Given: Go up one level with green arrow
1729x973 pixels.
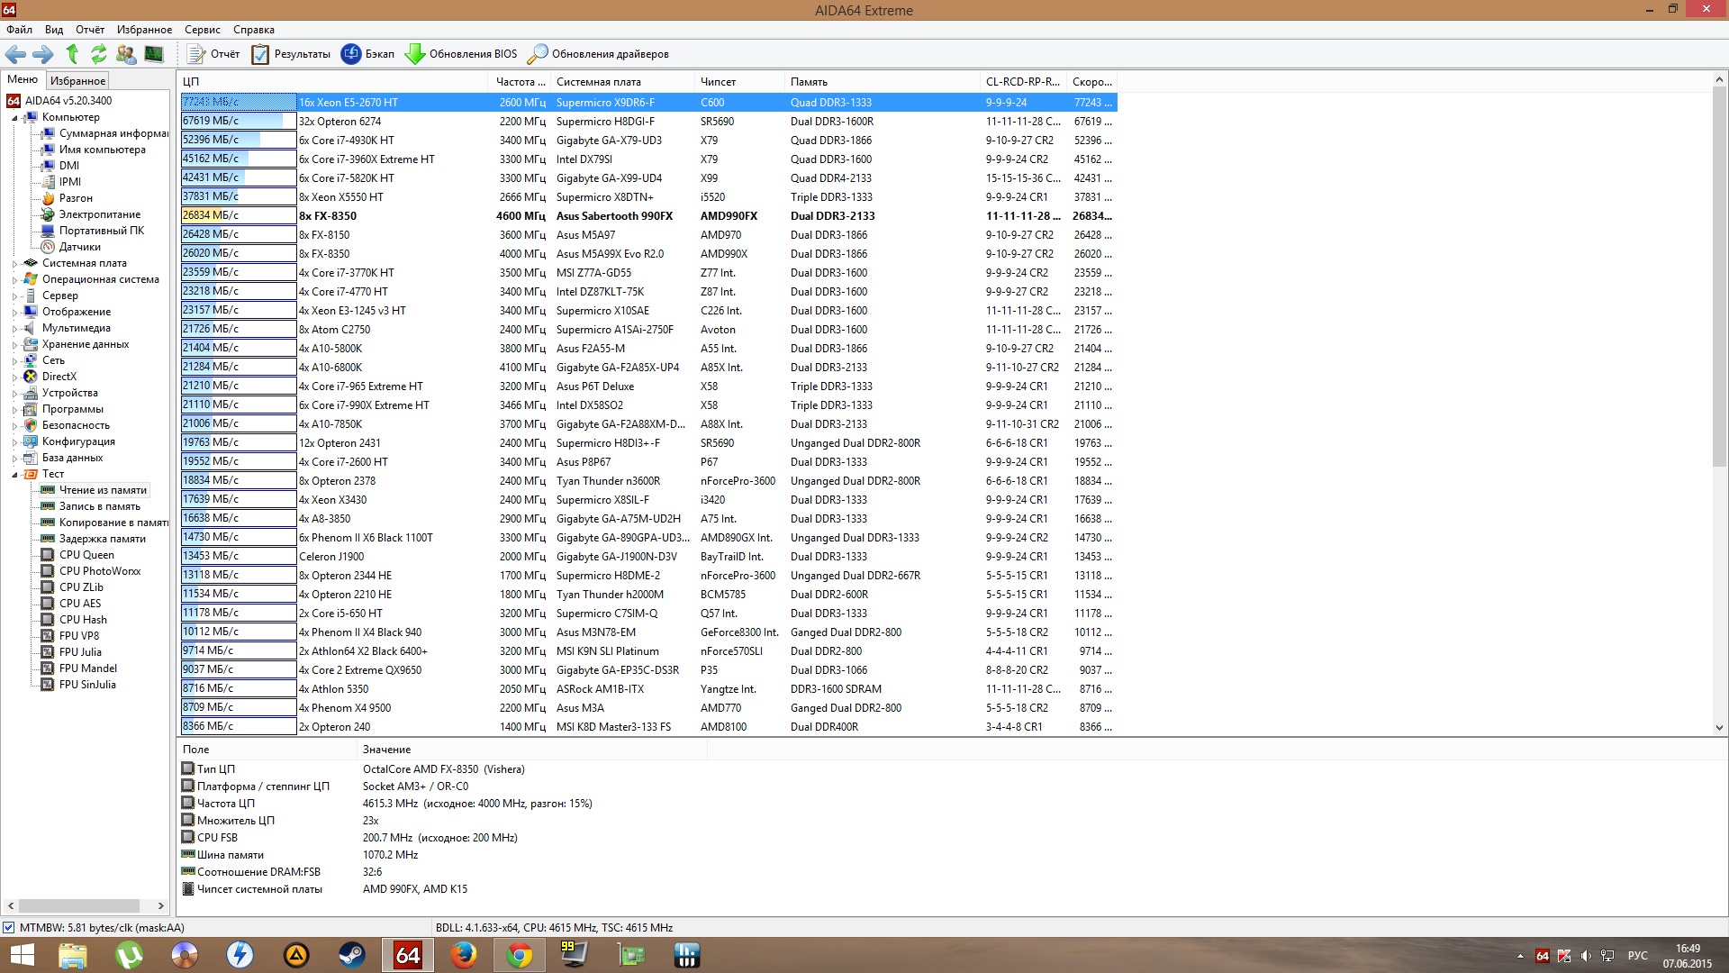Looking at the screenshot, I should (73, 54).
